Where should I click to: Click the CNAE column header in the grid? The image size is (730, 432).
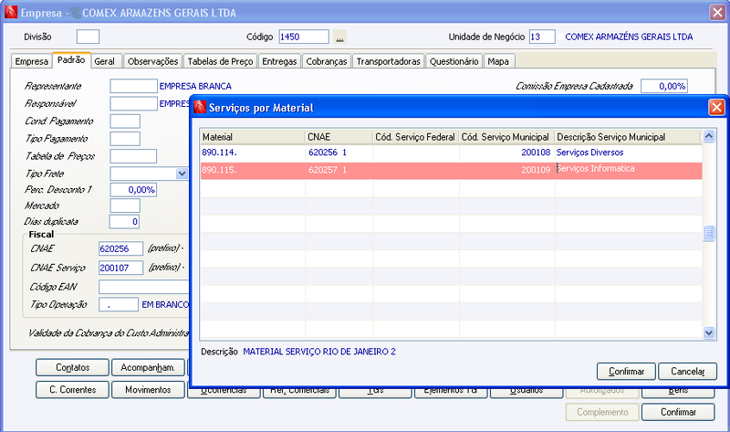pyautogui.click(x=339, y=137)
